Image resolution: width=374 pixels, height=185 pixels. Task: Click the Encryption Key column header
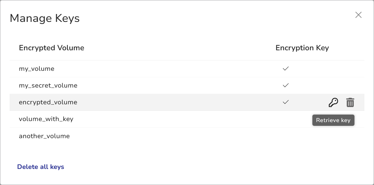tap(302, 48)
